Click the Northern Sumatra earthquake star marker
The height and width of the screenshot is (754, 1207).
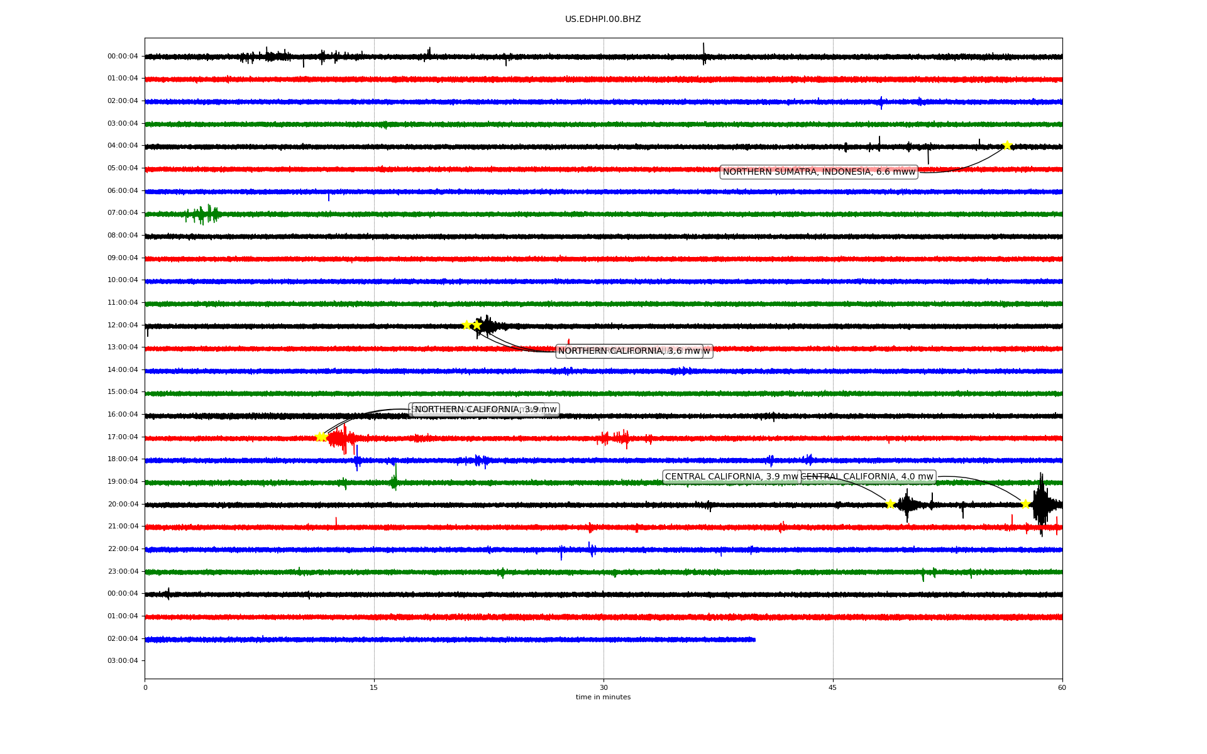[1007, 145]
